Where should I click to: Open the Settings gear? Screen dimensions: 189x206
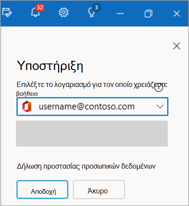coord(63,13)
